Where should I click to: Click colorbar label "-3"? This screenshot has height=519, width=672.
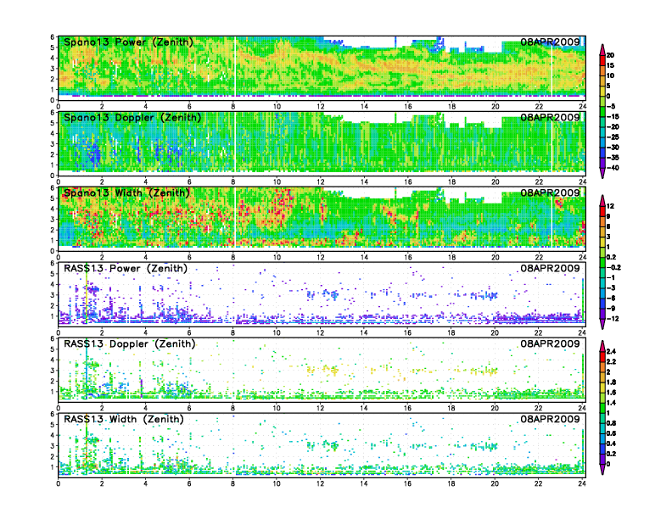(x=611, y=288)
